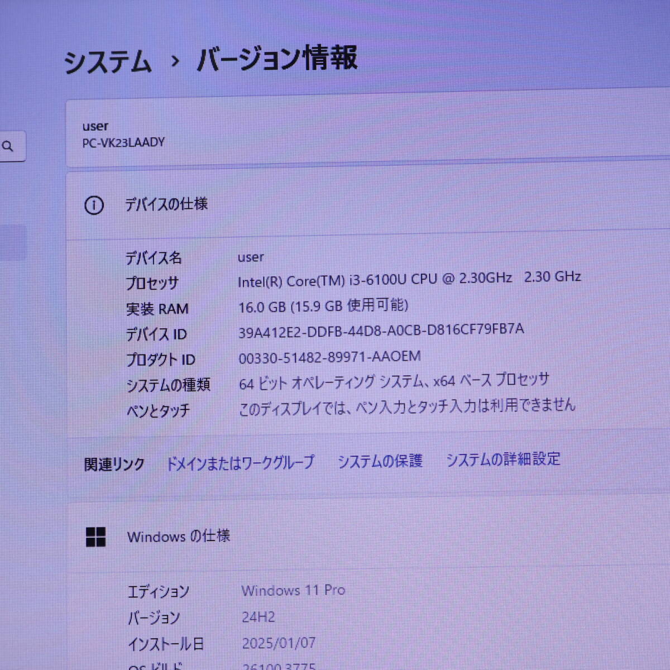Click the info icon beside デバイスの仕様
Screen dimensions: 670x670
(94, 205)
